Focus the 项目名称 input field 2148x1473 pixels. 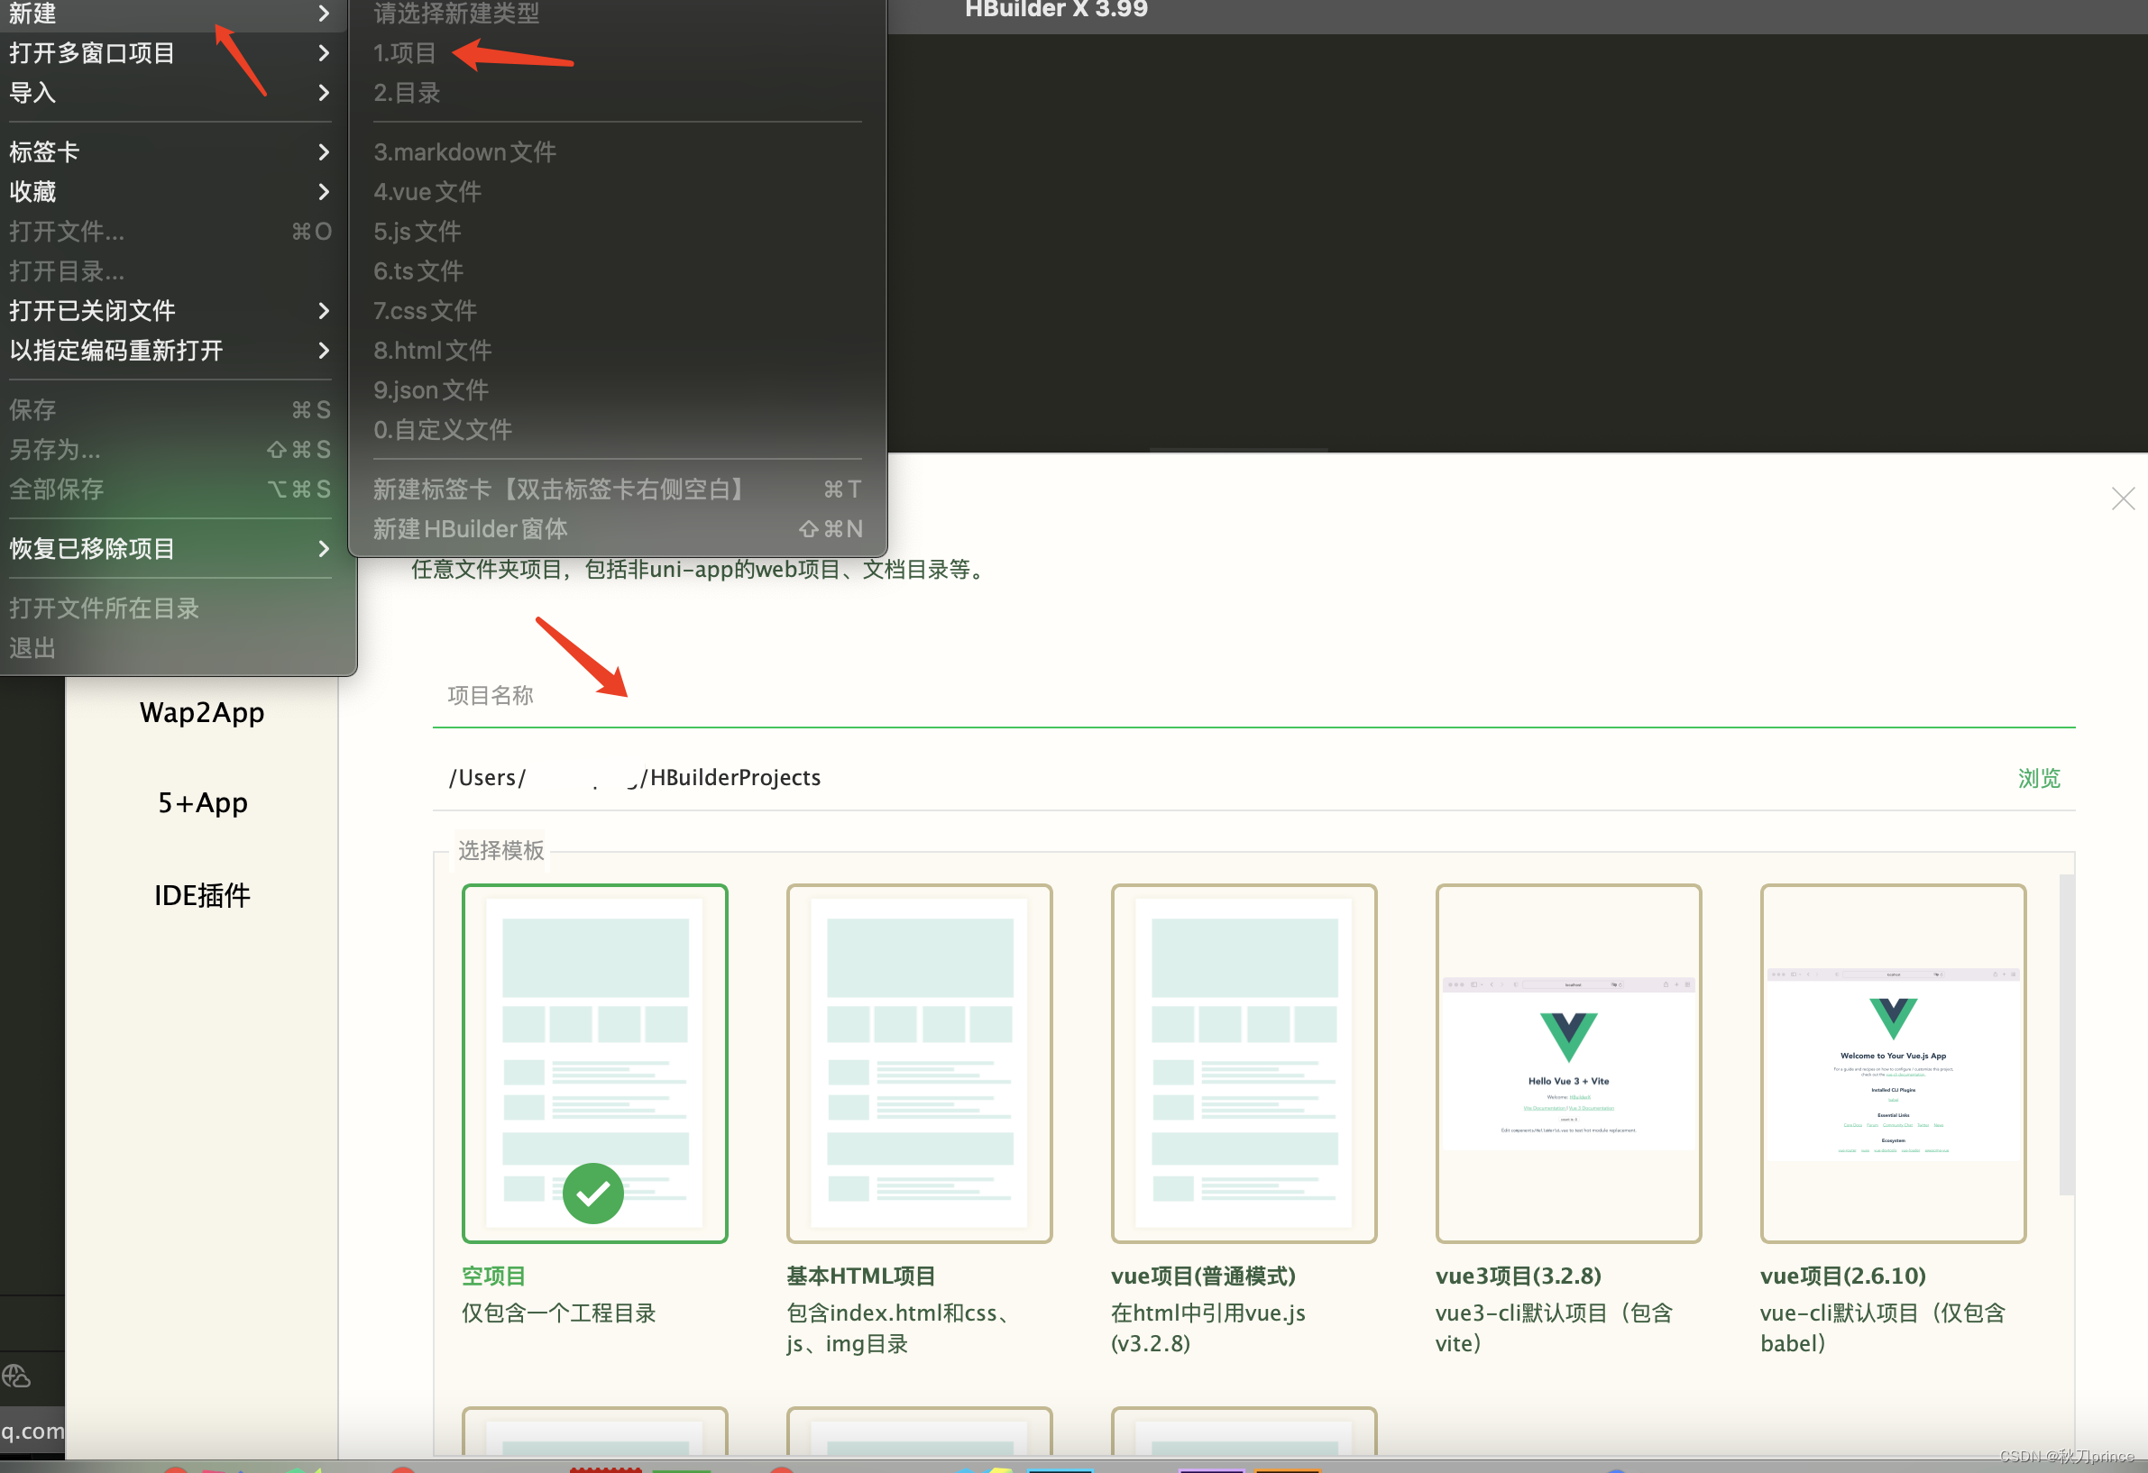click(1253, 696)
